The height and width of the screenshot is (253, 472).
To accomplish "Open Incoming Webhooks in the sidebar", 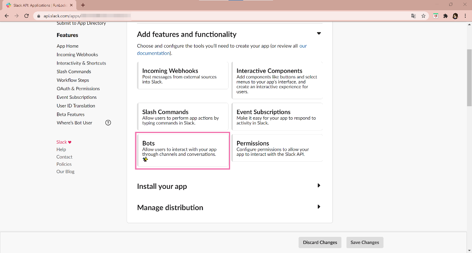I will tap(77, 55).
